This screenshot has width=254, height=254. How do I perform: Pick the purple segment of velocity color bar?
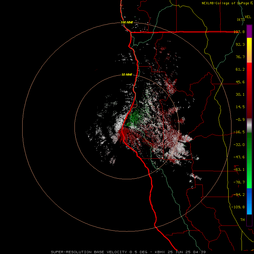coord(249,31)
